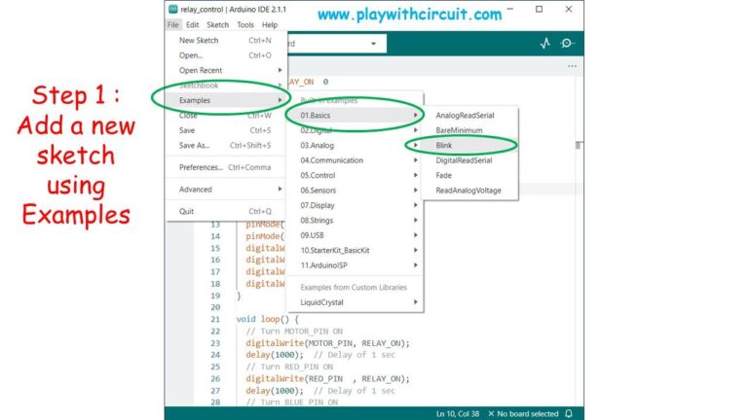The height and width of the screenshot is (420, 748).
Task: Expand the 06.Sensors examples submenu
Action: coord(355,191)
